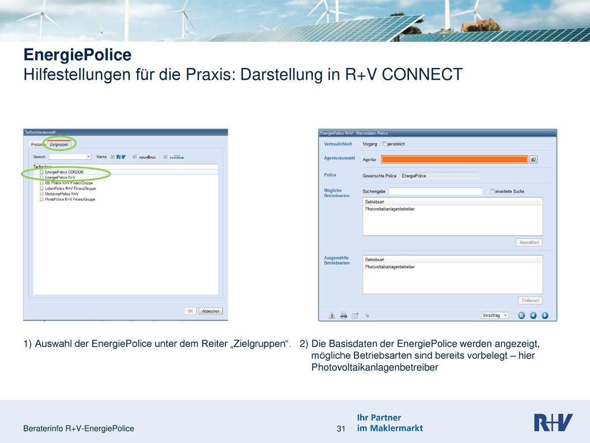The image size is (590, 443).
Task: Open the Vorschlag dropdown
Action: pyautogui.click(x=495, y=316)
